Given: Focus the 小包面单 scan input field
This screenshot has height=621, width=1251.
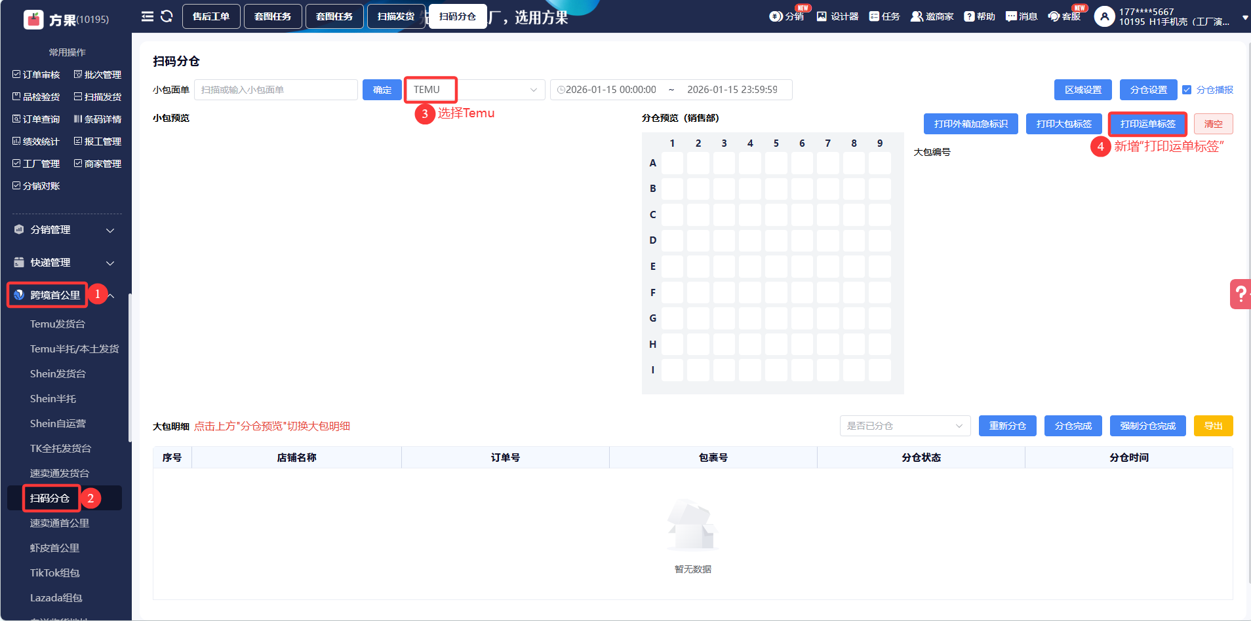Looking at the screenshot, I should point(276,90).
